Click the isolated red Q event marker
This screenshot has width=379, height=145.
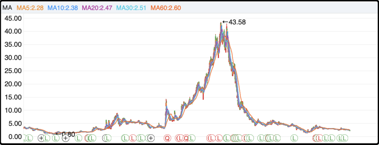167,138
